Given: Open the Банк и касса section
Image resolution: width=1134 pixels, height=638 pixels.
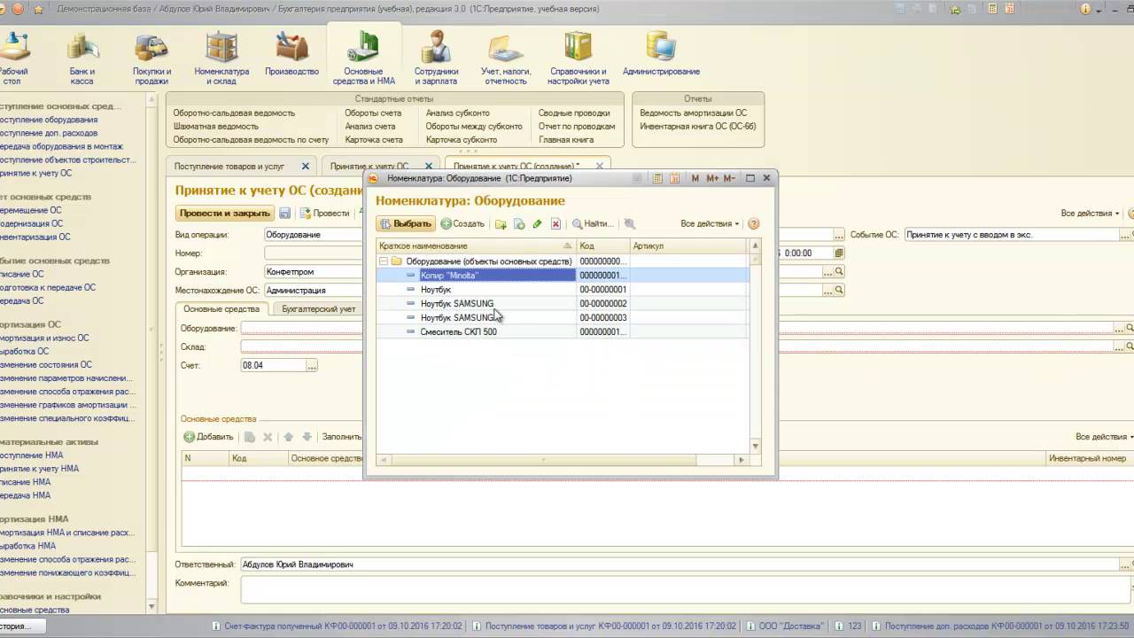Looking at the screenshot, I should (x=82, y=58).
